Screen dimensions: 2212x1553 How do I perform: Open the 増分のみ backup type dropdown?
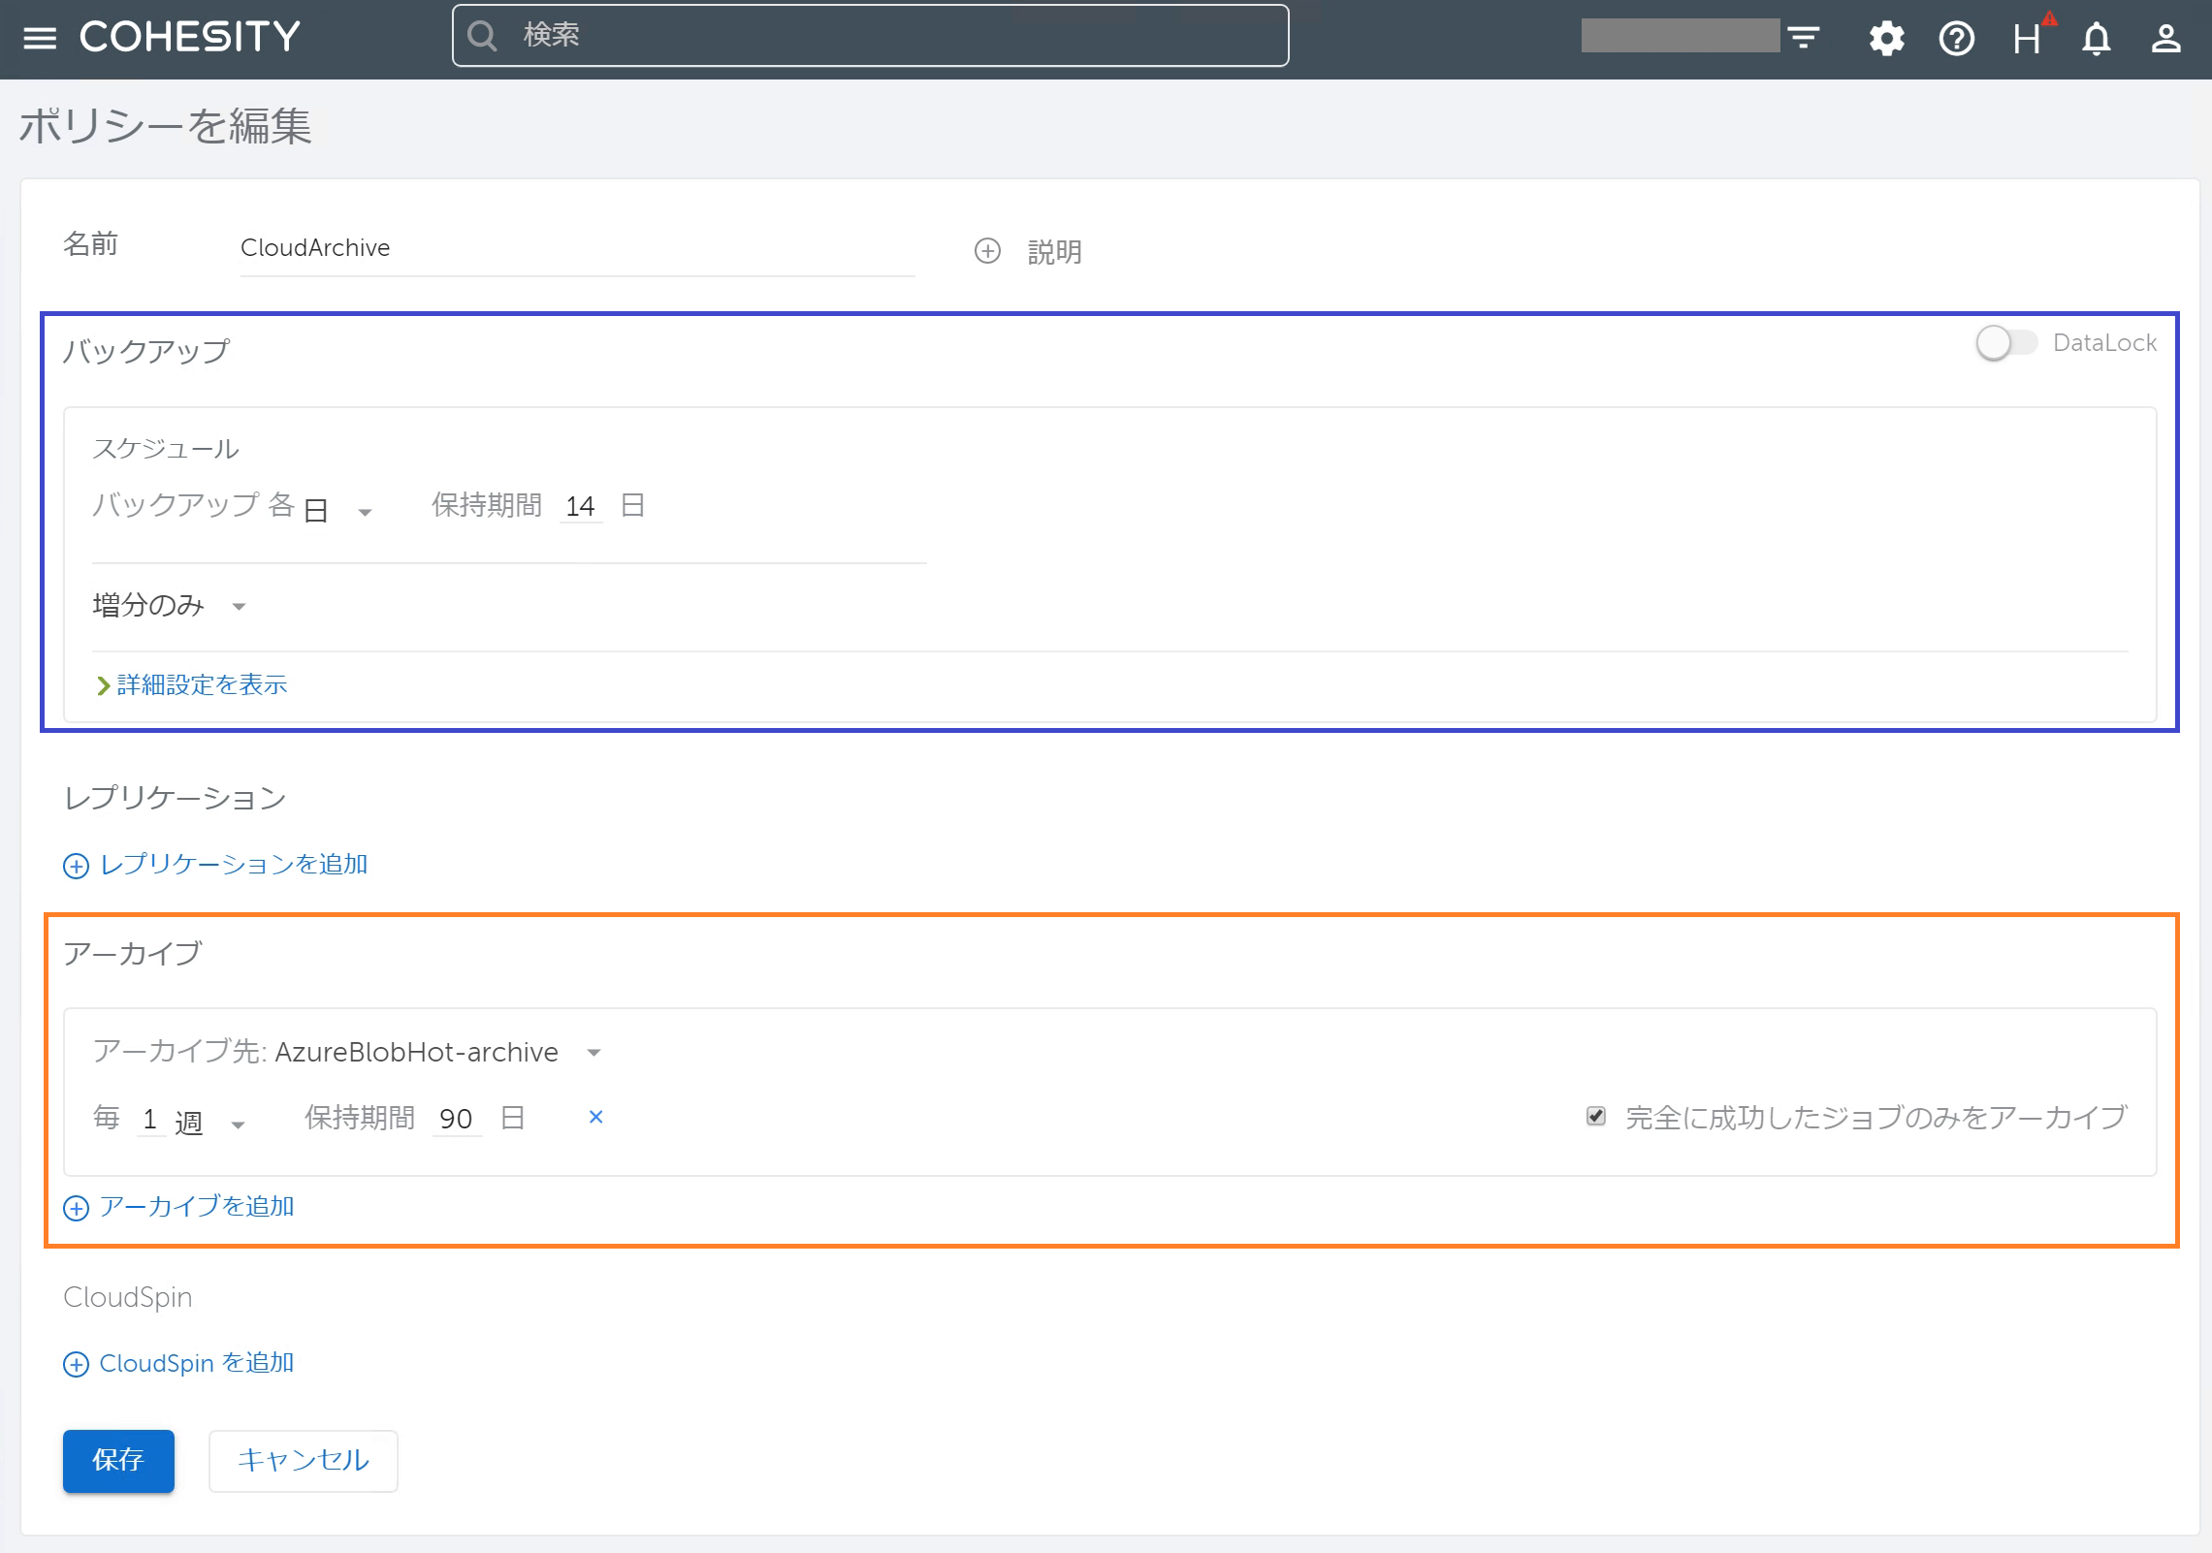pyautogui.click(x=170, y=606)
